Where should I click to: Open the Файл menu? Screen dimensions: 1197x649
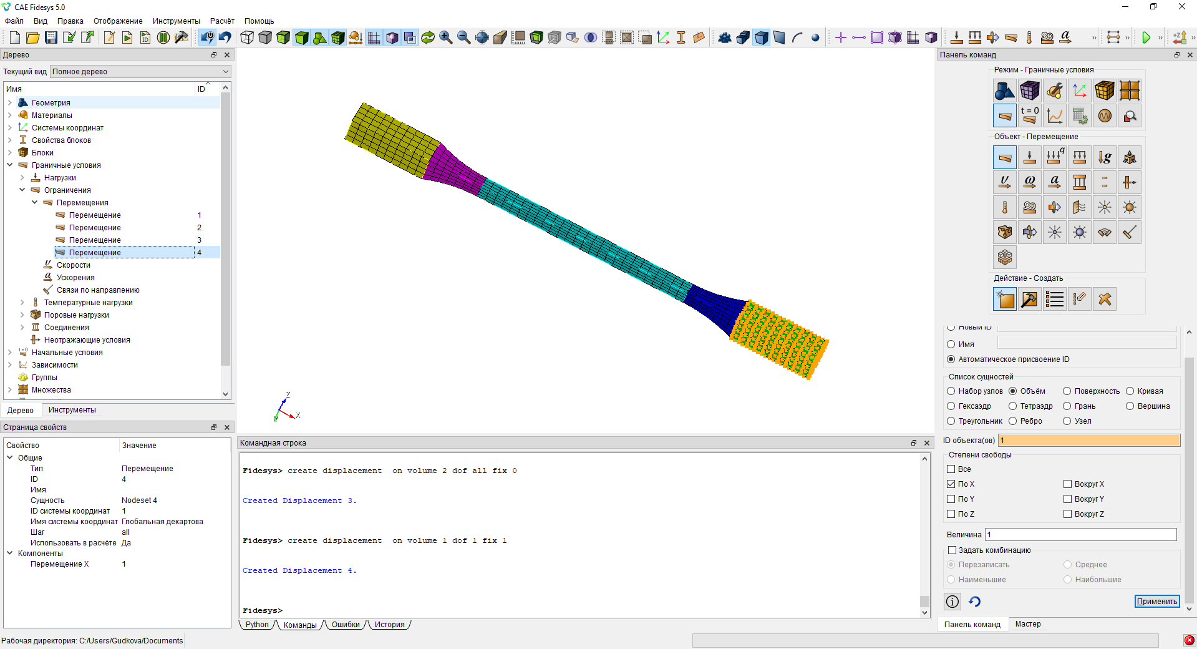coord(14,21)
